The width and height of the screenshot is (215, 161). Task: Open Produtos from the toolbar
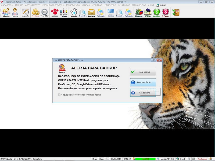pyautogui.click(x=35, y=12)
